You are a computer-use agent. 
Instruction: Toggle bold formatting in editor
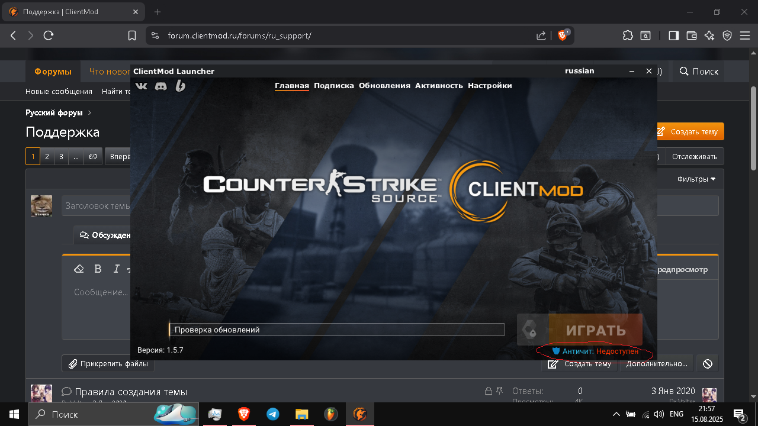[98, 269]
